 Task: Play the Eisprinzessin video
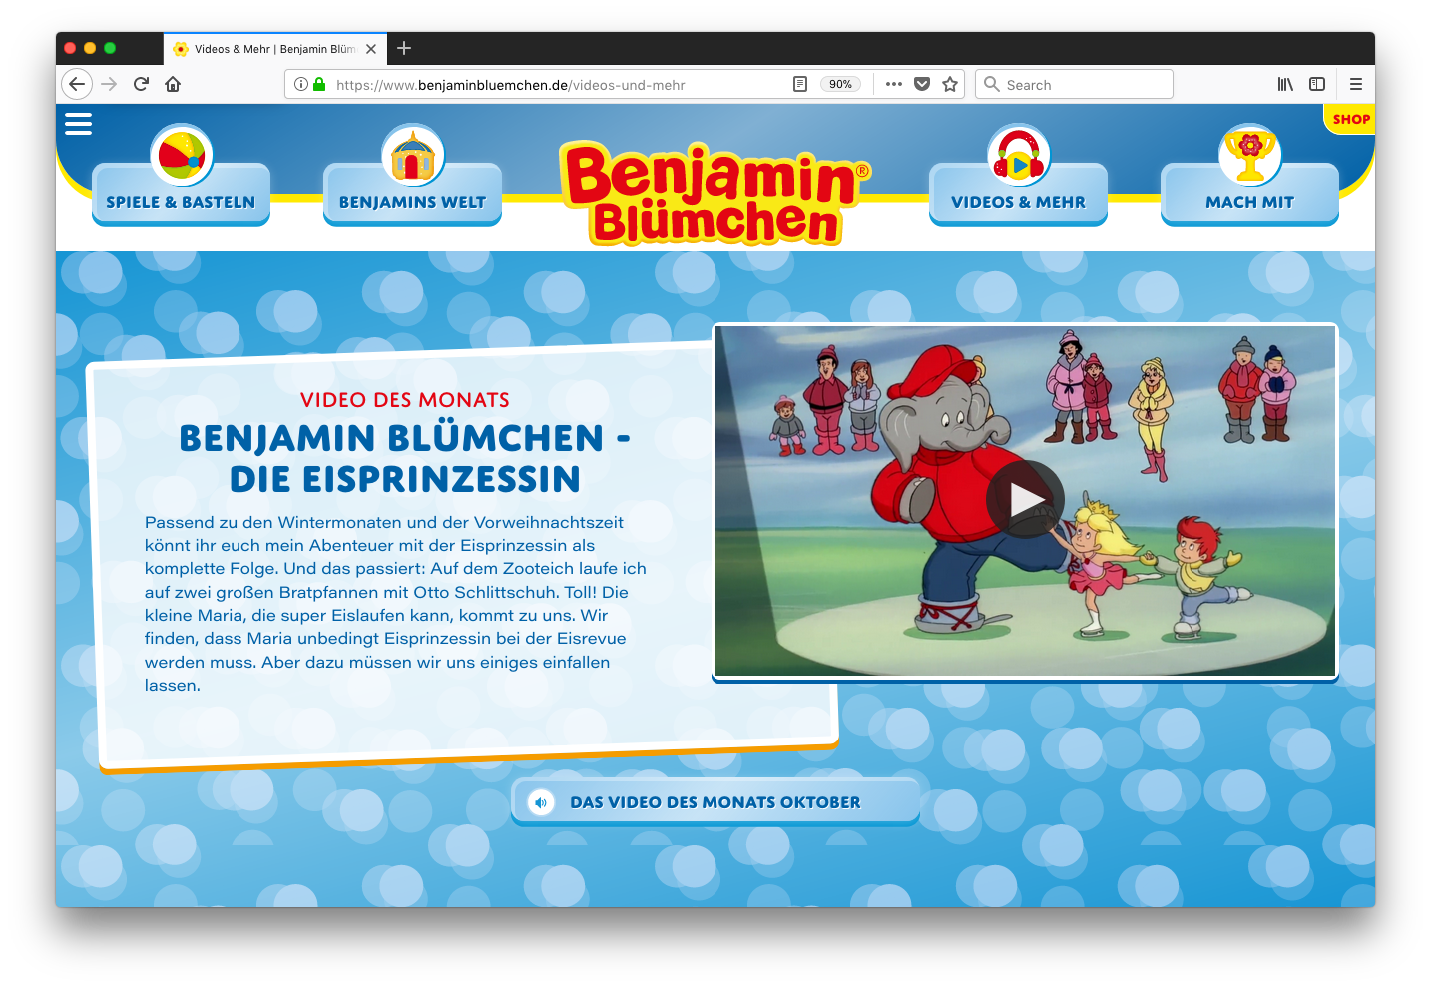click(x=1025, y=499)
